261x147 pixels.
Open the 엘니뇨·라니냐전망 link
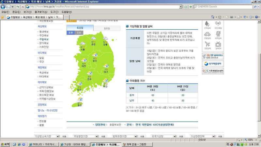pos(48,110)
